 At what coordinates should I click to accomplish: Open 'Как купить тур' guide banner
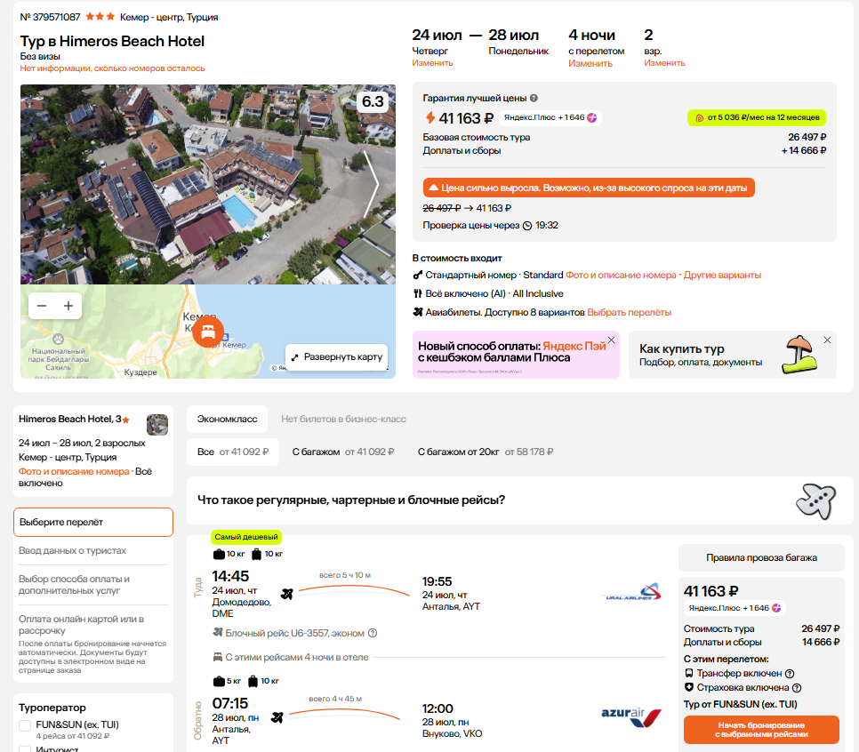[x=733, y=355]
